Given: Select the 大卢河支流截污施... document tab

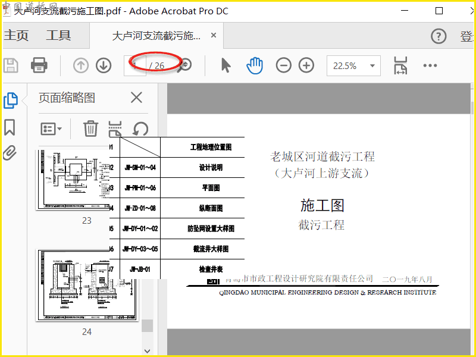Looking at the screenshot, I should point(156,36).
